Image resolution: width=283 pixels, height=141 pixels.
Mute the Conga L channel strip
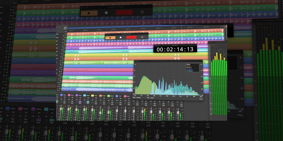click(61, 99)
